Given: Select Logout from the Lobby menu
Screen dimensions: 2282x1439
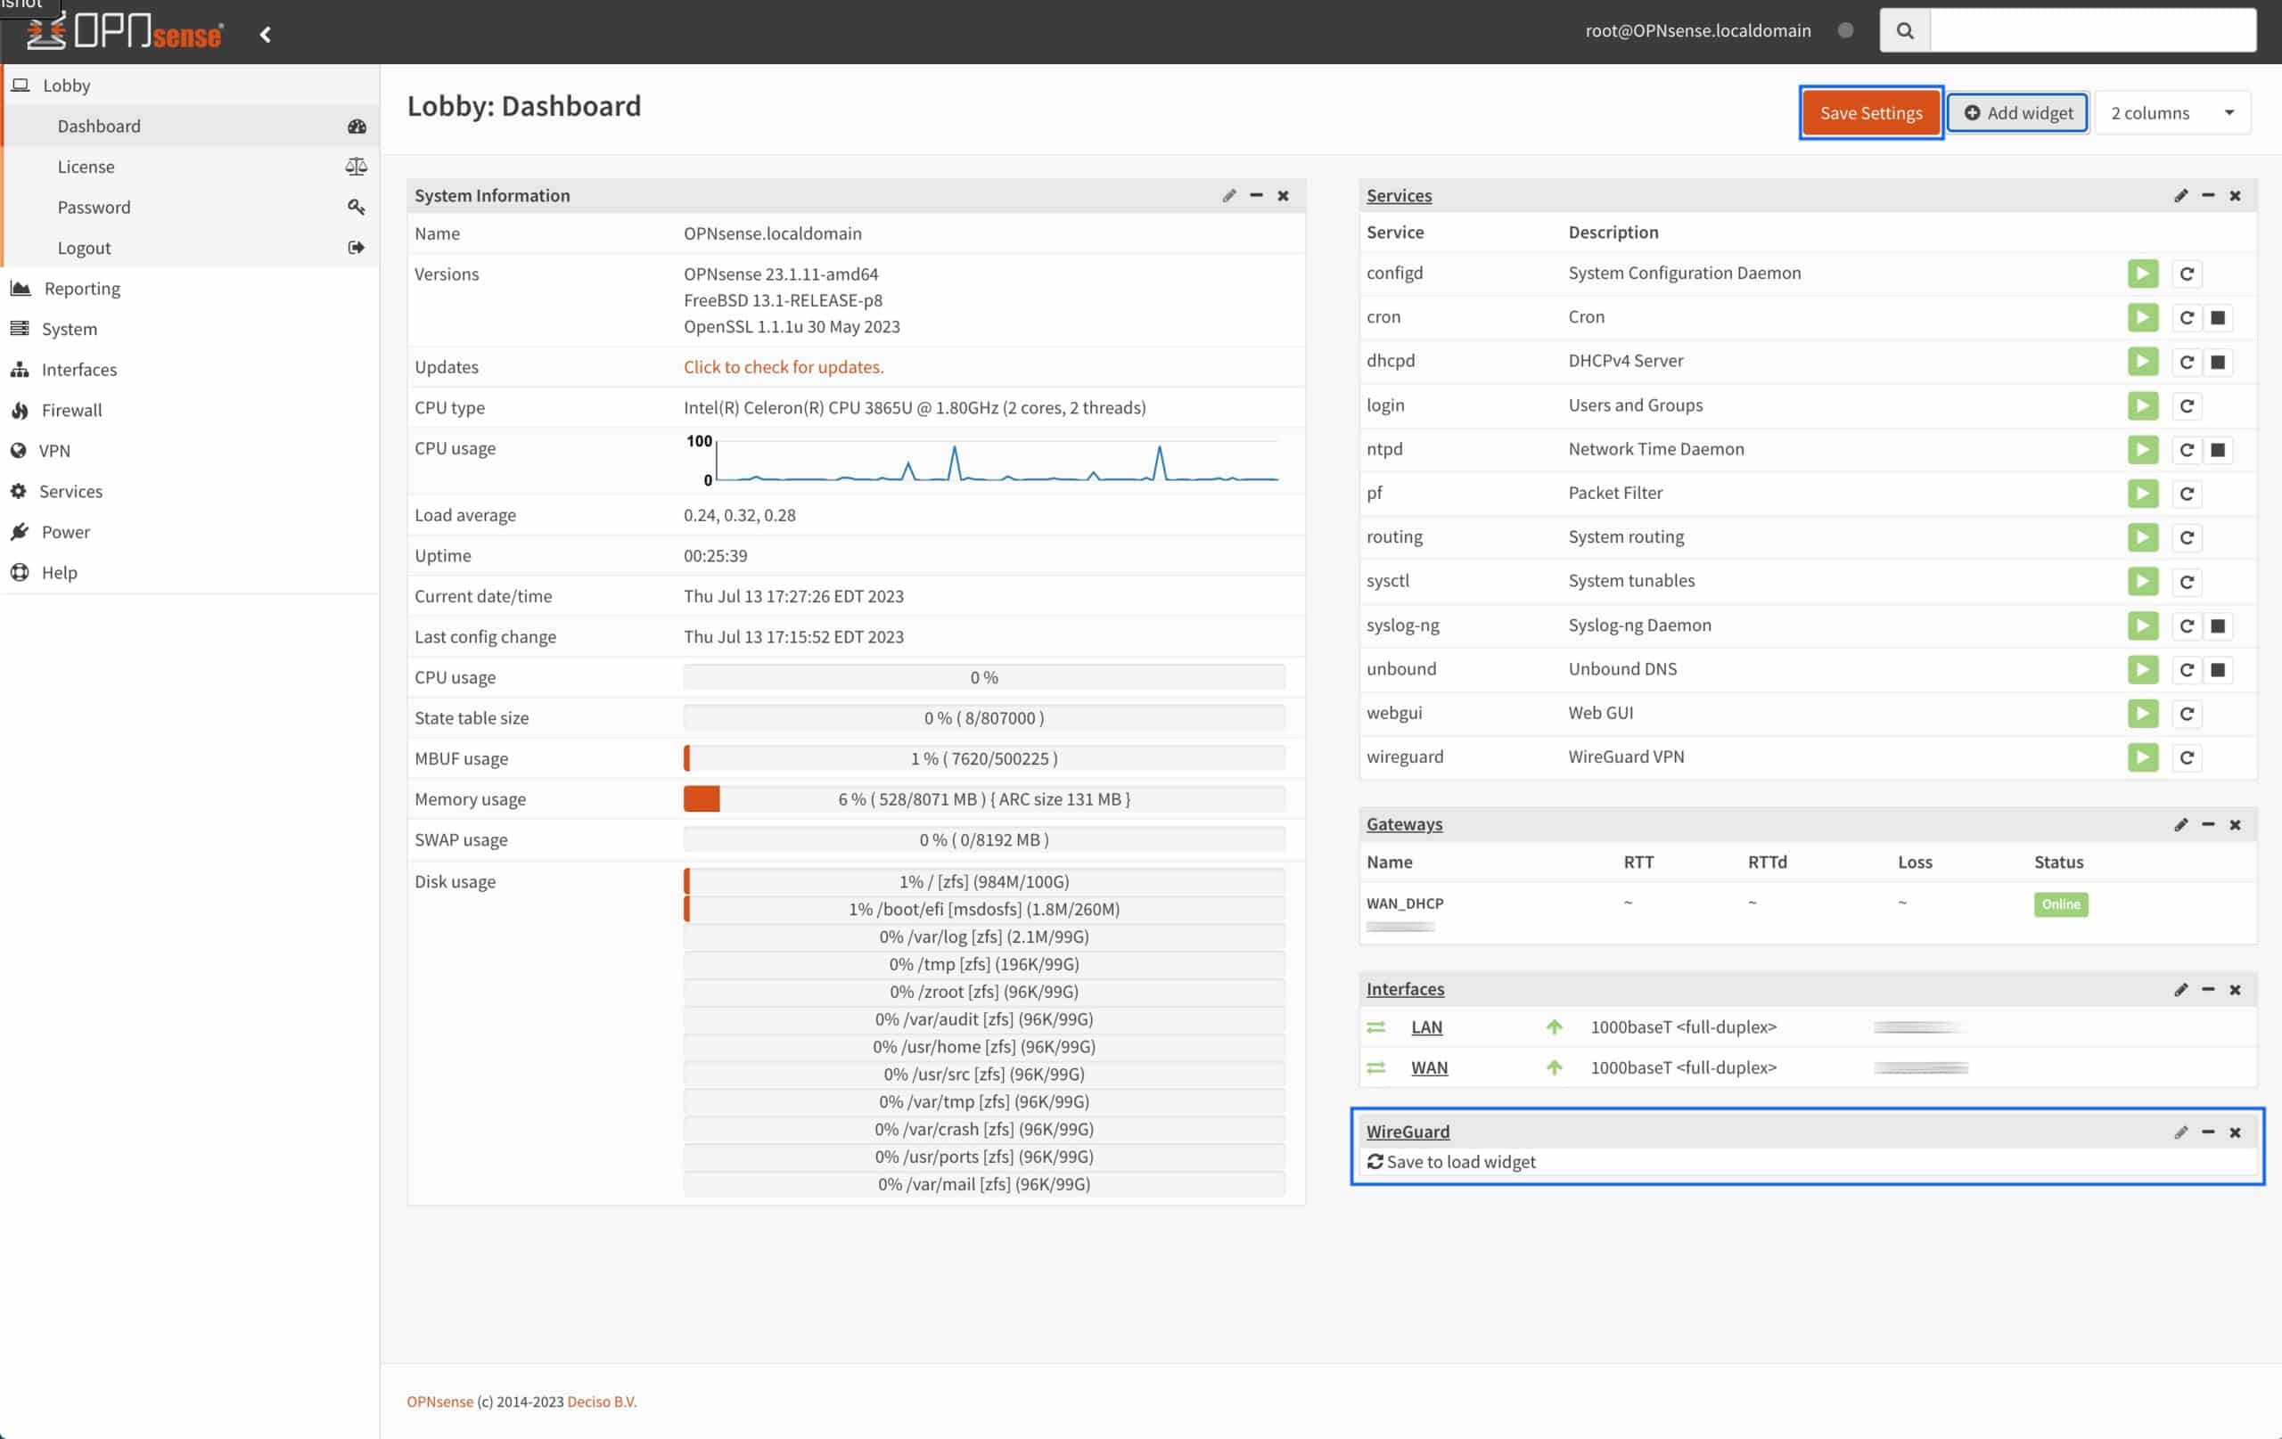Looking at the screenshot, I should 190,247.
